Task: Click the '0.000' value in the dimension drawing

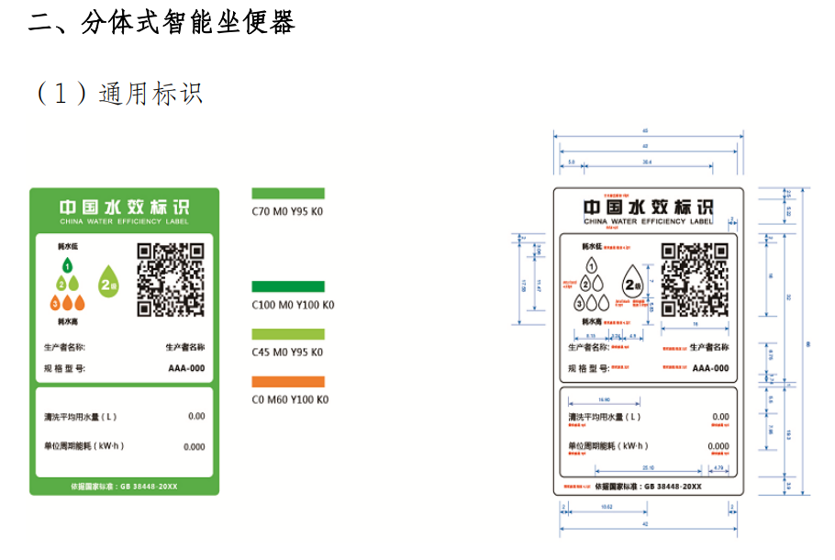Action: coord(718,446)
